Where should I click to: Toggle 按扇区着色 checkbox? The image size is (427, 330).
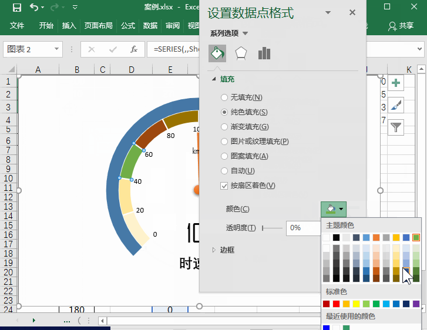click(224, 186)
